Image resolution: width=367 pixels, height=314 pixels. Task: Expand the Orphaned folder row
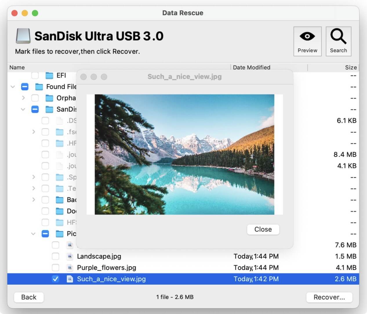coord(23,98)
